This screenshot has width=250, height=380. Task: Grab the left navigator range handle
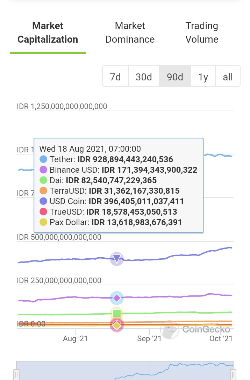coord(16,374)
